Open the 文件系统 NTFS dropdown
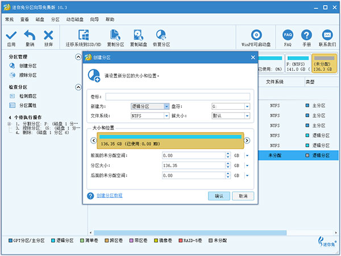The height and width of the screenshot is (256, 341). coord(166,115)
